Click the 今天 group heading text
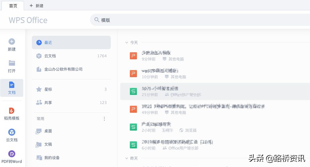This screenshot has width=310, height=167. (x=134, y=42)
